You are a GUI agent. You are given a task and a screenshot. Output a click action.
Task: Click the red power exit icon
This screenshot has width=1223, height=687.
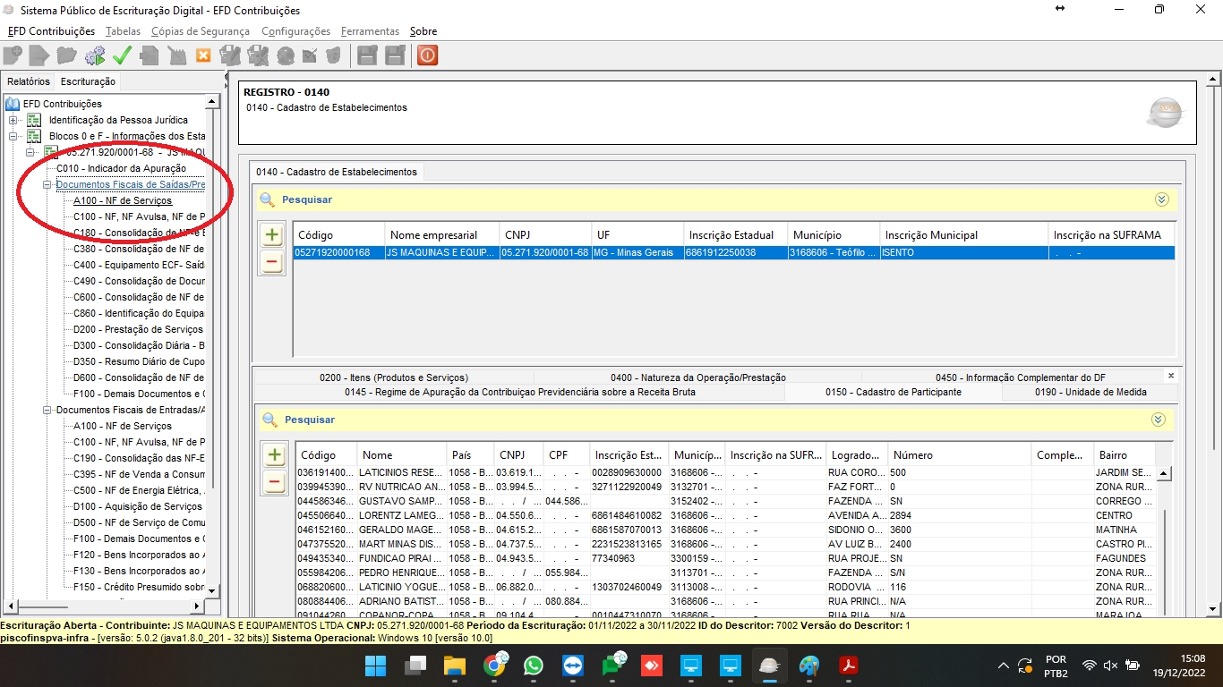point(428,55)
